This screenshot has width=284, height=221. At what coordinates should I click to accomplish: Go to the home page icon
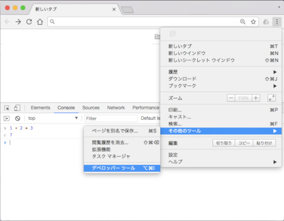point(40,22)
